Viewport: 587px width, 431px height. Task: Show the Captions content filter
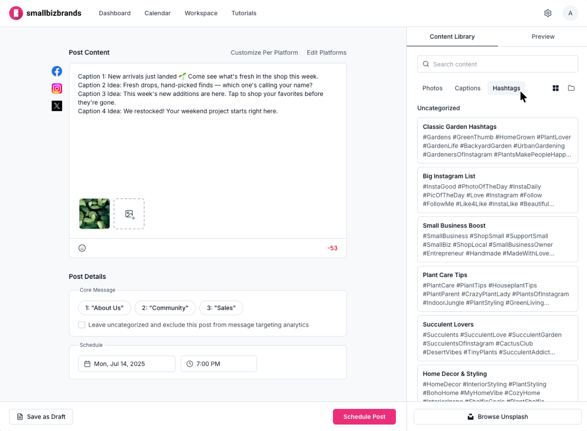coord(467,88)
